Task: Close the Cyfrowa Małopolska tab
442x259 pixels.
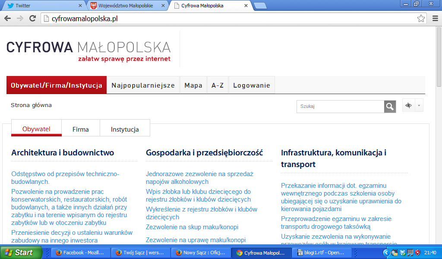Action: [246, 6]
